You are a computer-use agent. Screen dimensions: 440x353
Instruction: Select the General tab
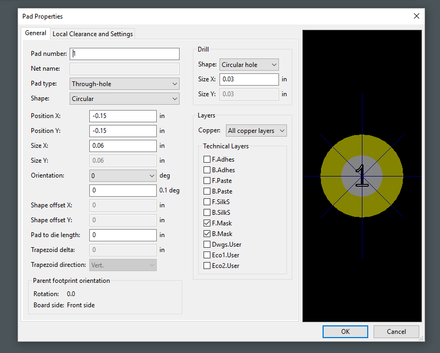pyautogui.click(x=36, y=33)
